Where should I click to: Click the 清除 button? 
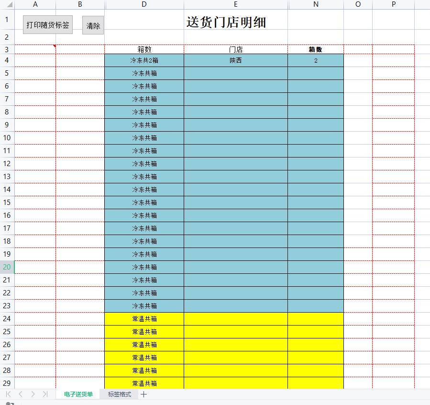[x=93, y=25]
